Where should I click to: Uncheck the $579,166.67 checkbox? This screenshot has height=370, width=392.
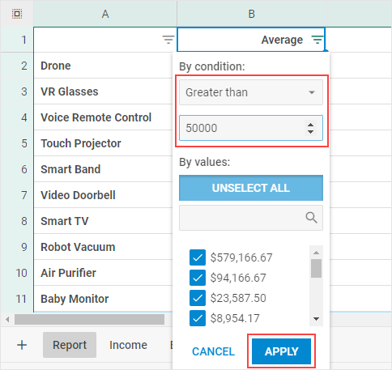click(198, 257)
